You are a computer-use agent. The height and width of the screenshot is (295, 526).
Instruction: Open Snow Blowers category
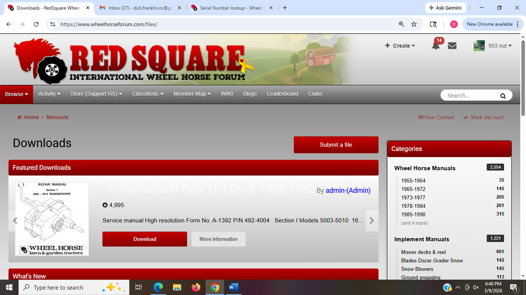click(x=417, y=269)
